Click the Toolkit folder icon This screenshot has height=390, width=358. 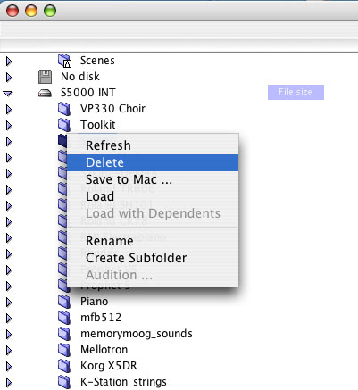click(x=64, y=125)
